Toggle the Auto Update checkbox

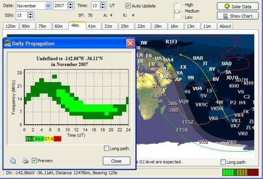click(x=128, y=6)
